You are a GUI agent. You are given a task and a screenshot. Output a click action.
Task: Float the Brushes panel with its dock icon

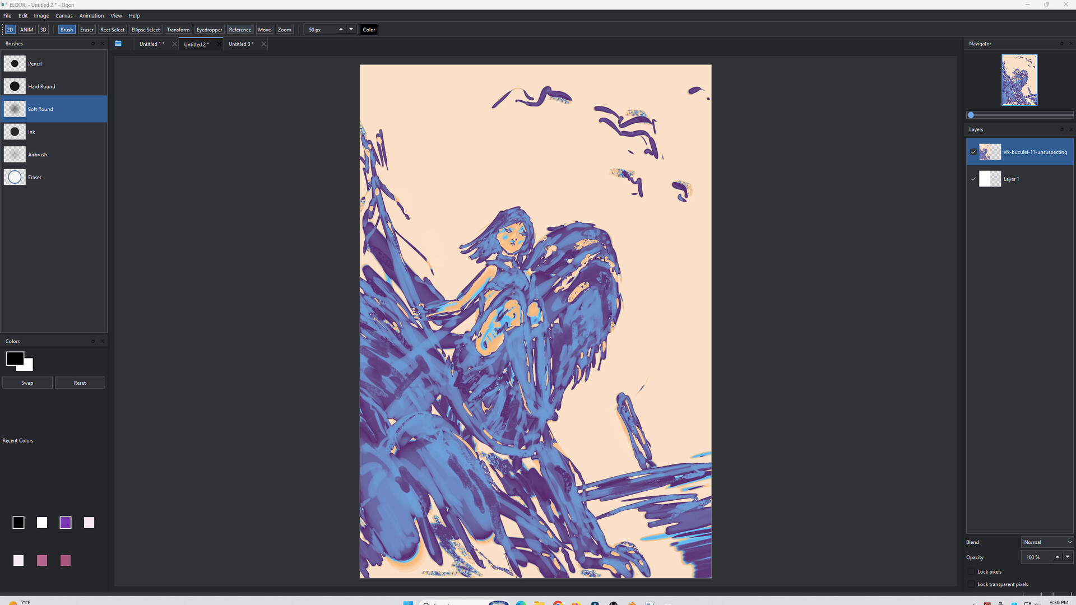click(x=93, y=44)
